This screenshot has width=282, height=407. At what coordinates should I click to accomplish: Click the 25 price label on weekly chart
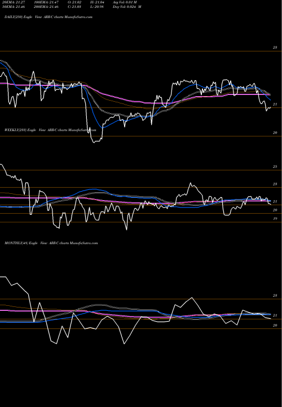coord(275,167)
